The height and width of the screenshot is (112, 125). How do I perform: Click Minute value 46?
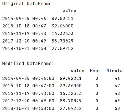(x=117, y=79)
